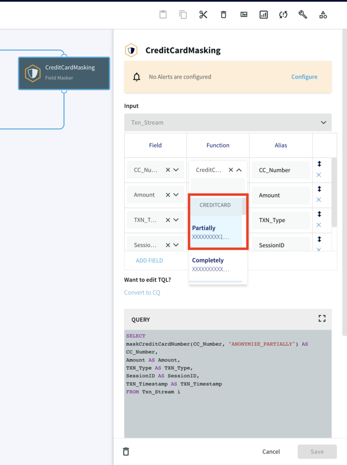This screenshot has height=465, width=347.
Task: Reorder the Amount row using arrows handle
Action: tap(318, 189)
